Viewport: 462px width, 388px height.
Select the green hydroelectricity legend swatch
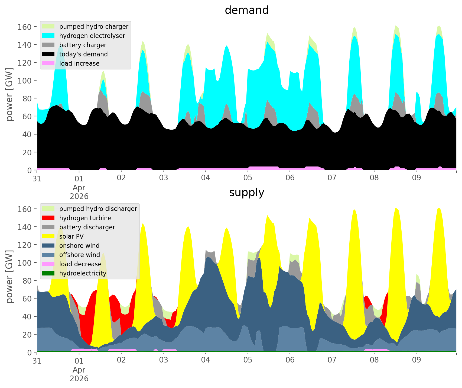point(48,273)
